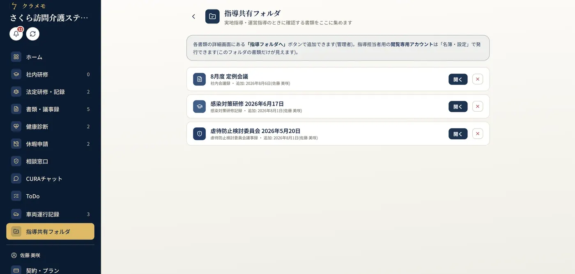Click the info note about 指導フォルダへ button
The image size is (575, 274).
click(x=338, y=48)
